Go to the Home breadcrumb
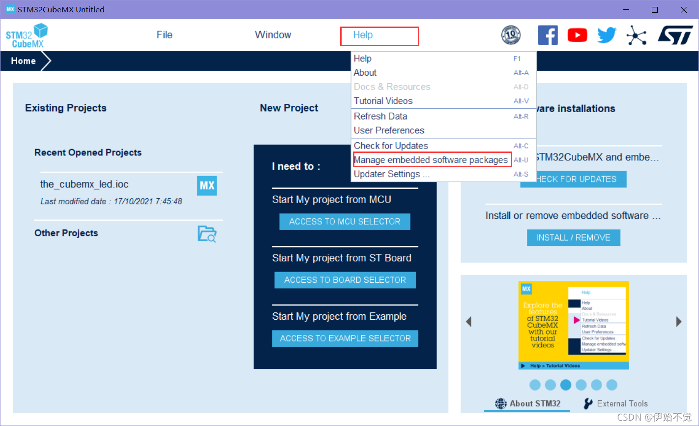699x426 pixels. tap(24, 61)
